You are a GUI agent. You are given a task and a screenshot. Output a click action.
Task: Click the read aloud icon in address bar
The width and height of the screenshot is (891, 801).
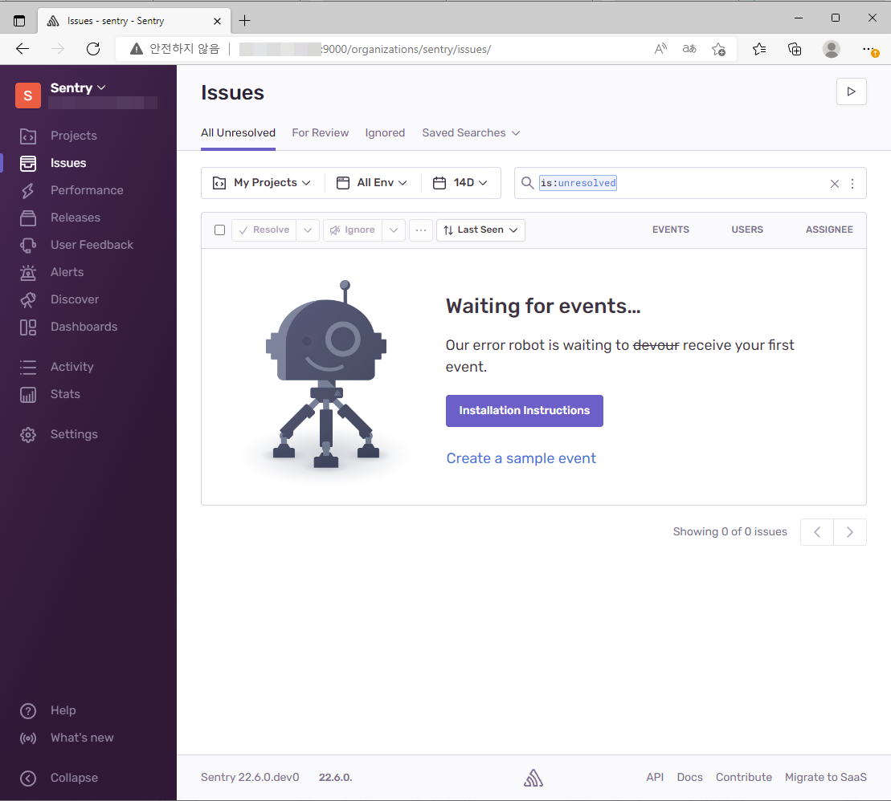[660, 50]
